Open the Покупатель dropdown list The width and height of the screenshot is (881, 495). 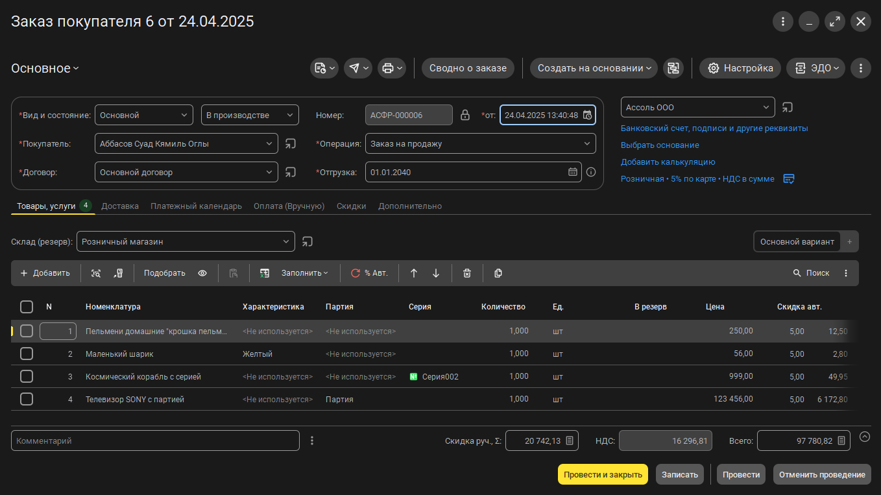coord(269,144)
